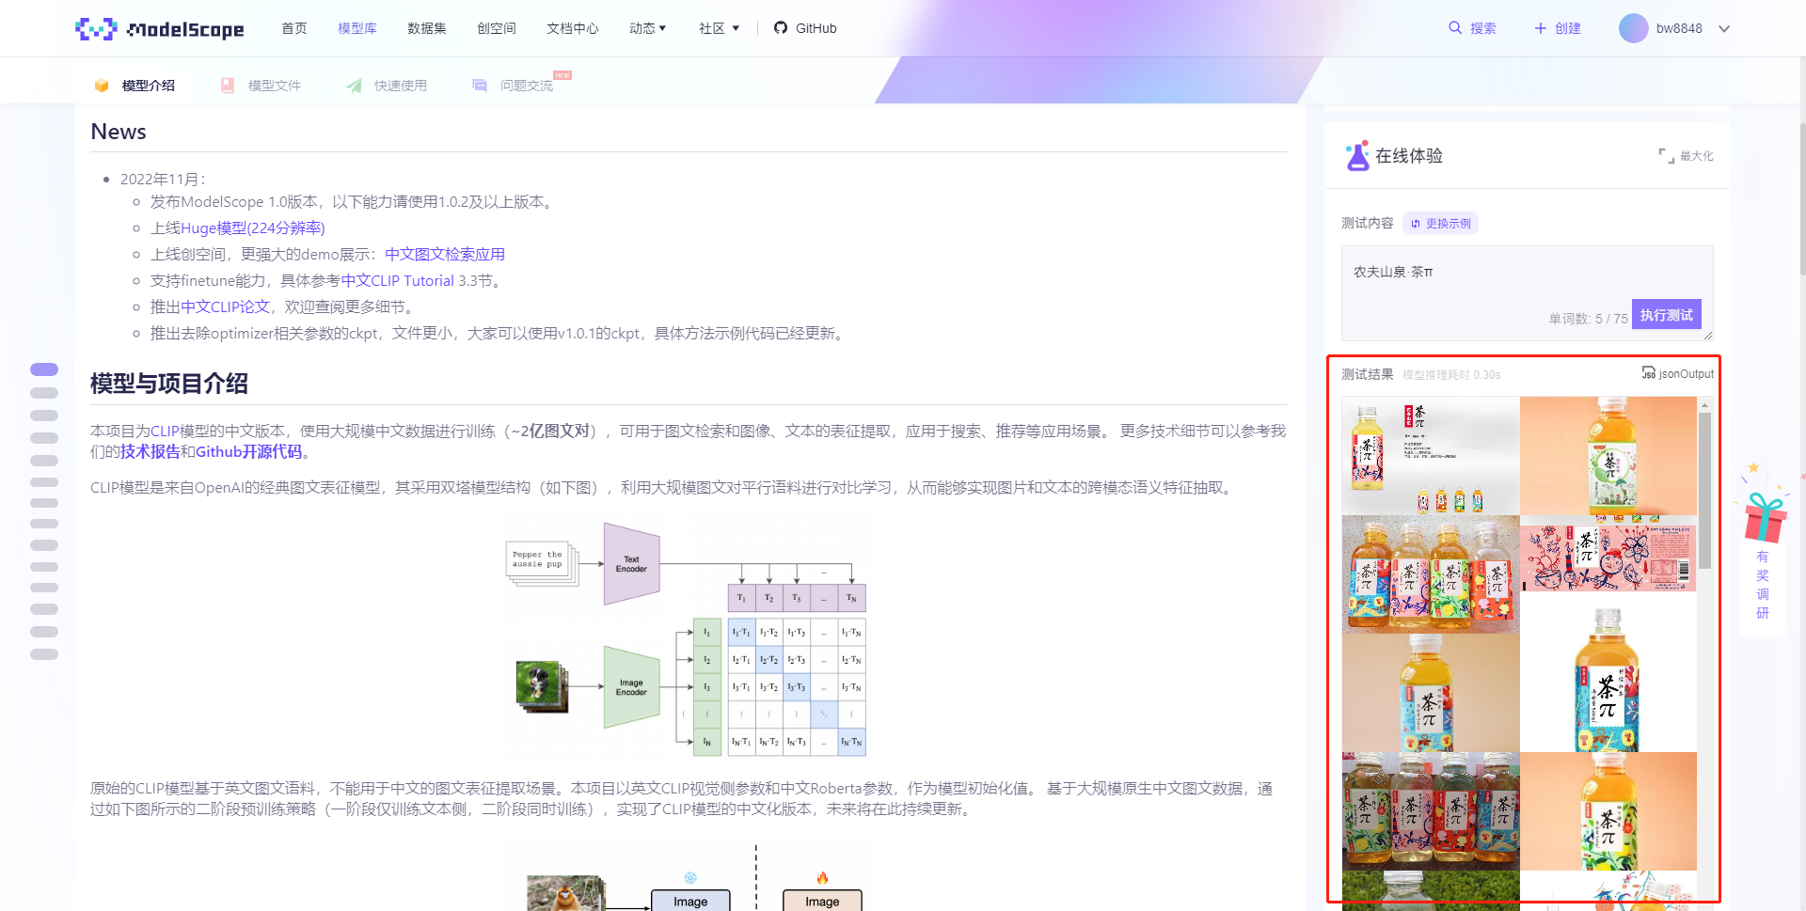This screenshot has width=1806, height=911.
Task: Click the highlighted purple outline marker
Action: tap(44, 369)
